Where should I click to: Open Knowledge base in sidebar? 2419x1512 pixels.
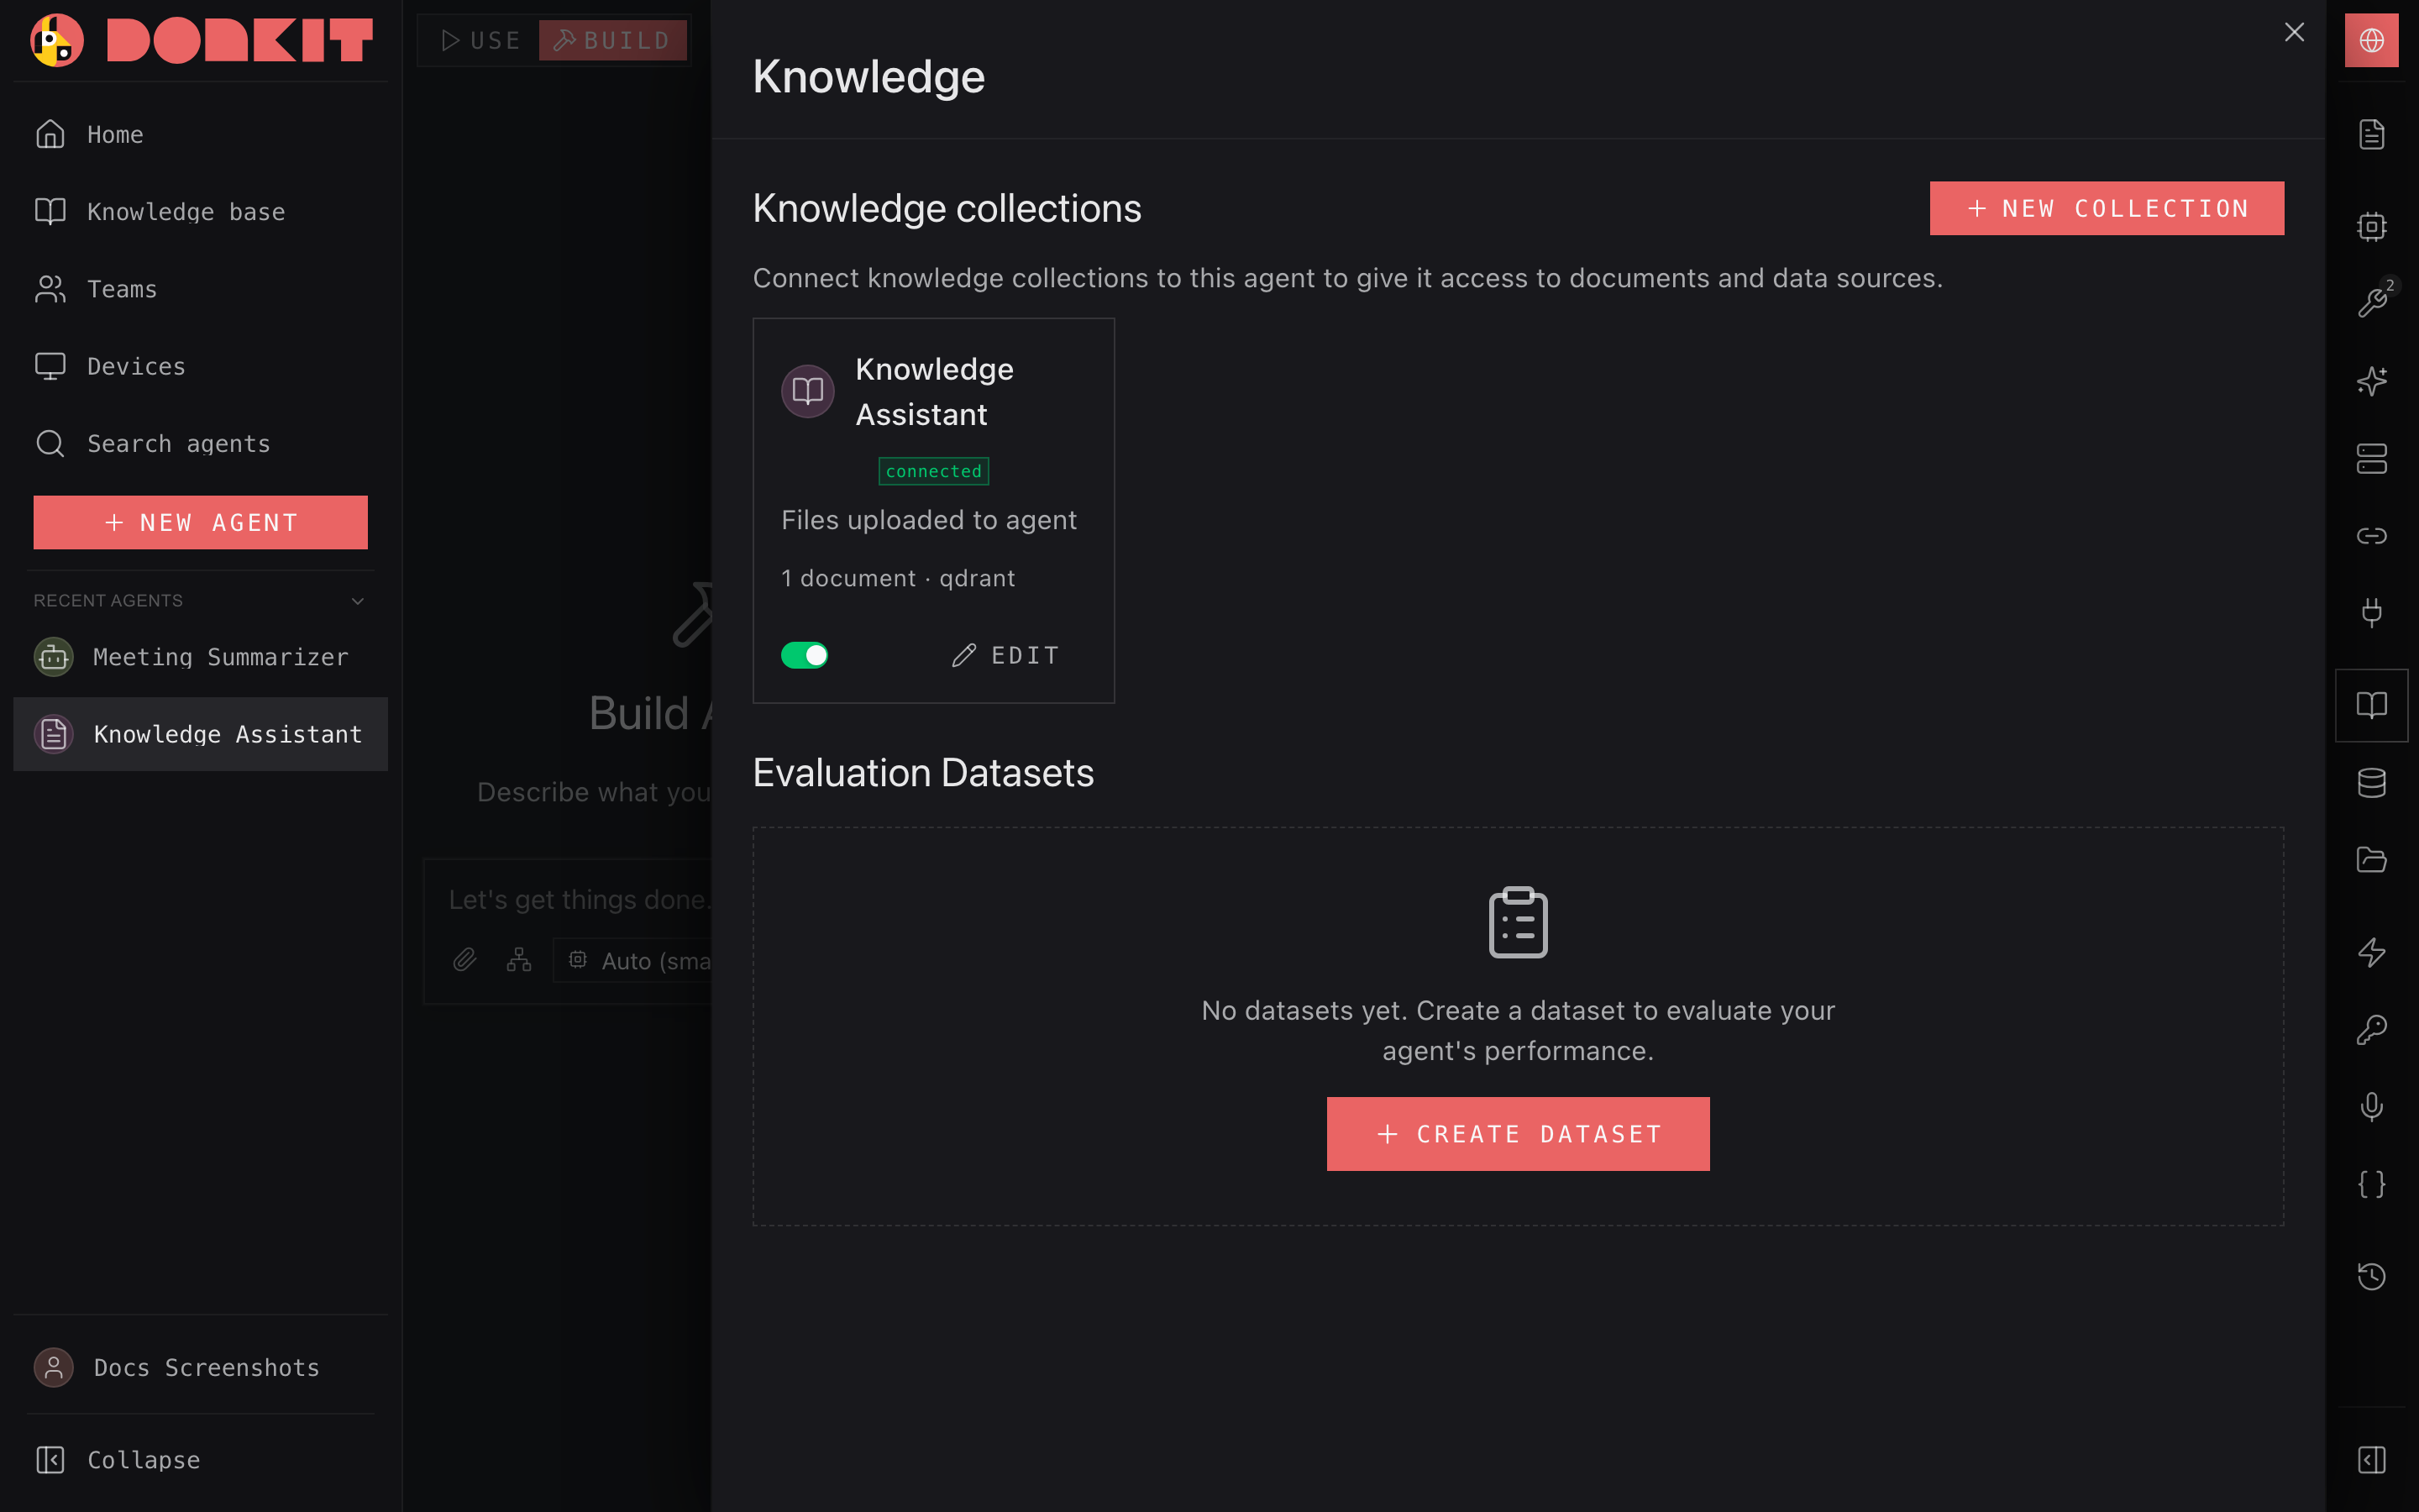[x=200, y=212]
